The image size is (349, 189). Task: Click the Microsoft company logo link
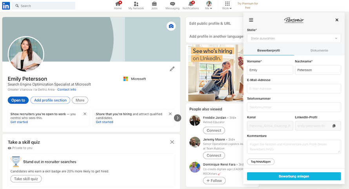coord(135,79)
